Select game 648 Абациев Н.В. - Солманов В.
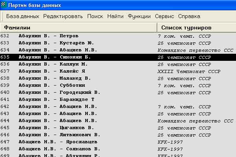236x157 pixels. coord(118,149)
